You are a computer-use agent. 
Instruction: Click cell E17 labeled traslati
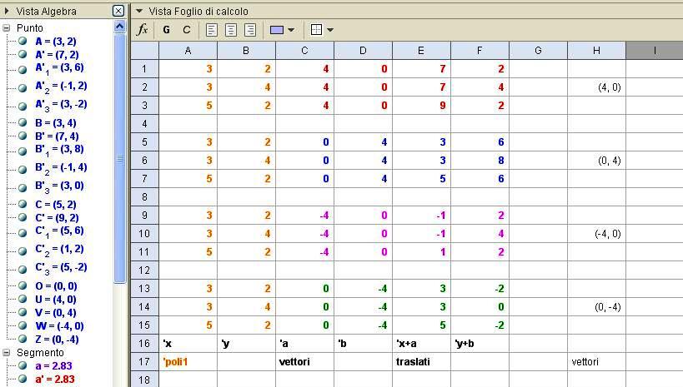click(421, 362)
